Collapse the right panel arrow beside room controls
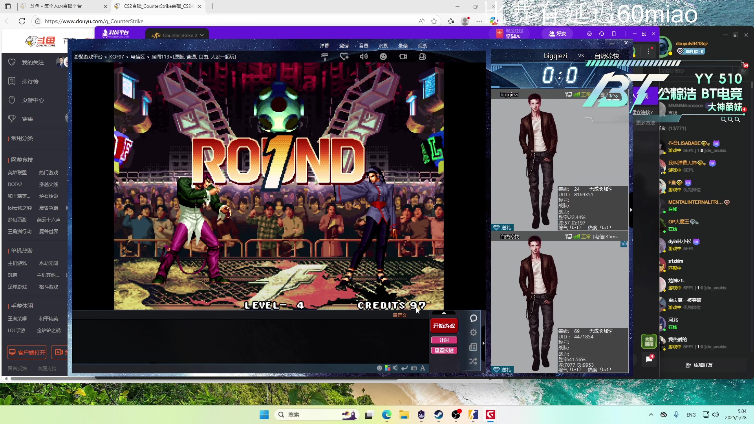This screenshot has height=424, width=754. coord(483,343)
